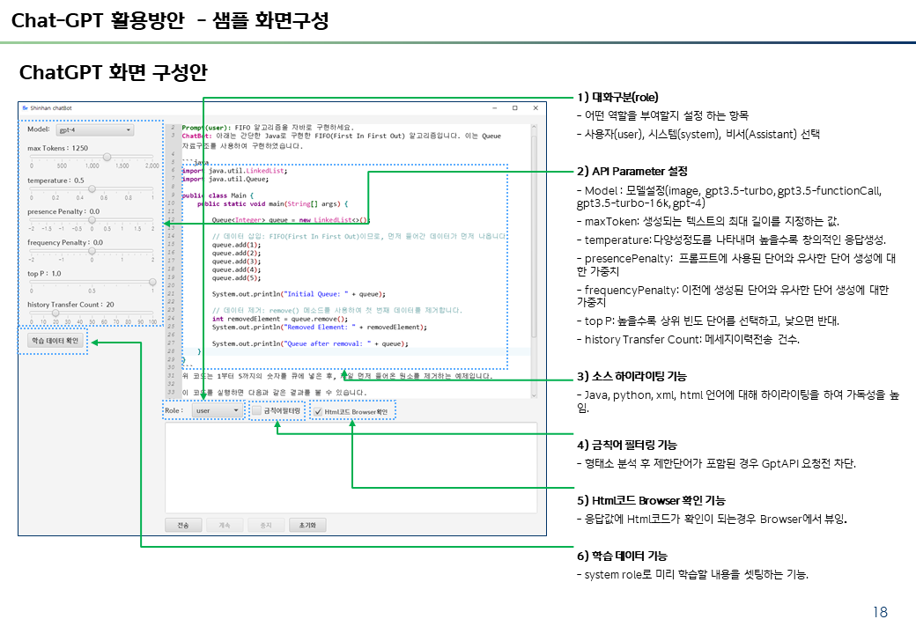Click the "presence Penalty : 0.0" label
This screenshot has height=634, width=916.
63,211
